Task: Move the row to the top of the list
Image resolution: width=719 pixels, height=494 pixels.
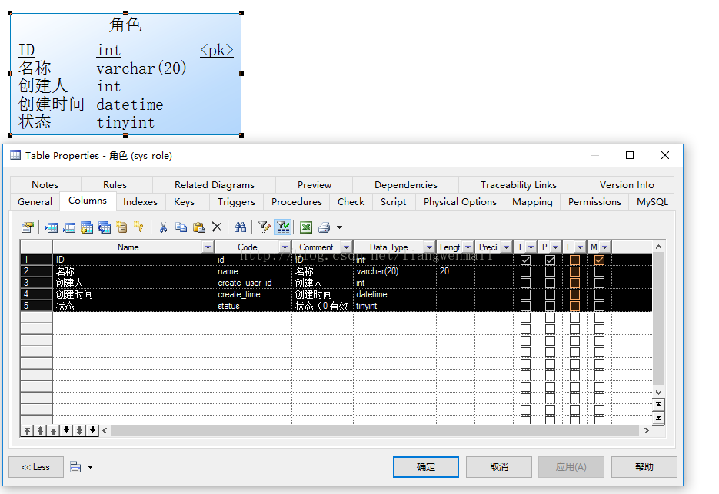Action: (x=28, y=430)
